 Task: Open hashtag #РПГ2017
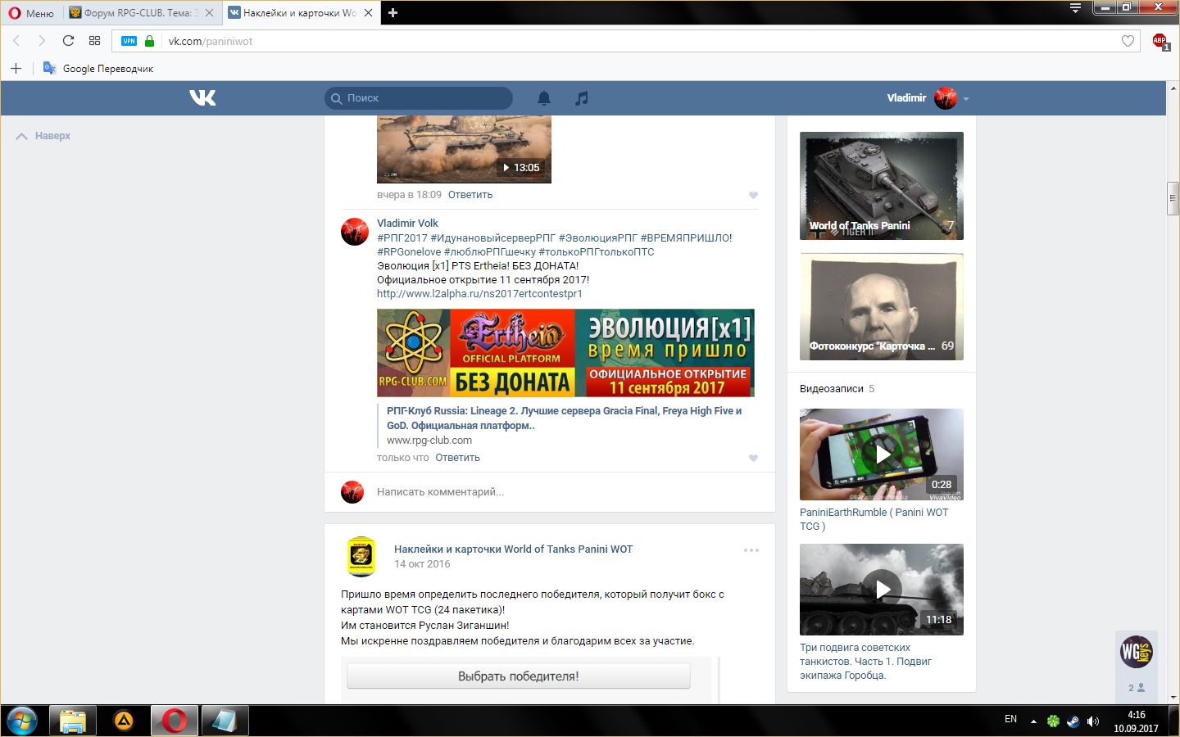pyautogui.click(x=402, y=237)
